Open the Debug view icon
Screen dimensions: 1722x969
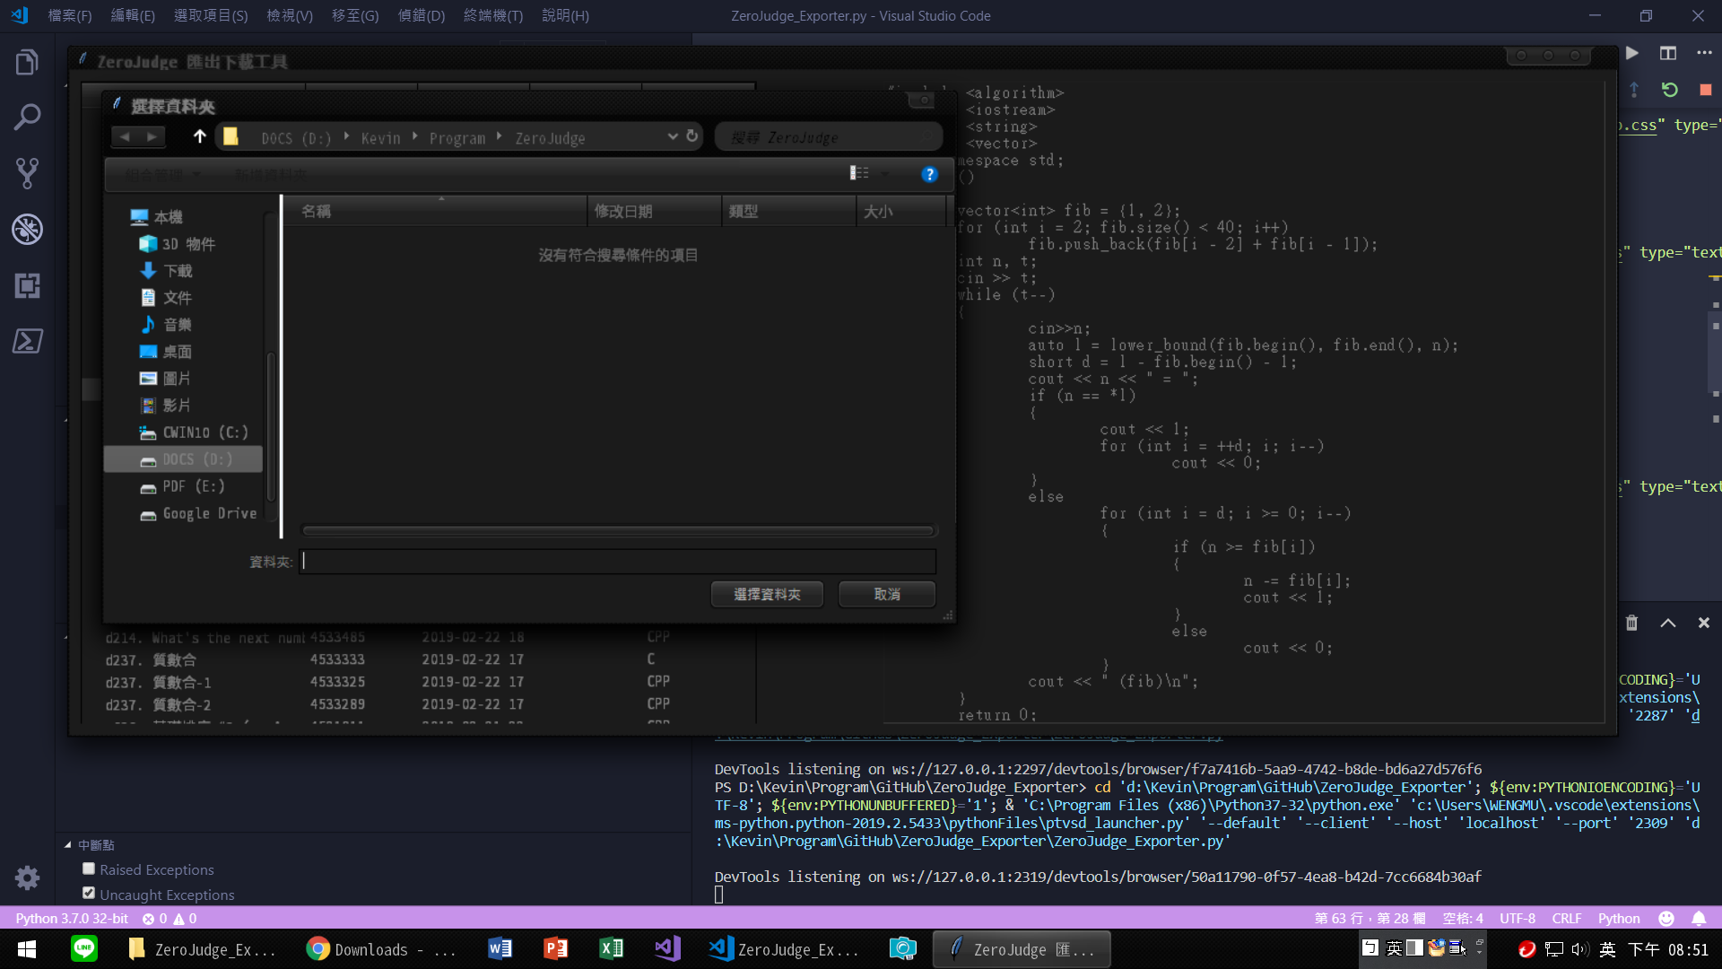pos(27,230)
